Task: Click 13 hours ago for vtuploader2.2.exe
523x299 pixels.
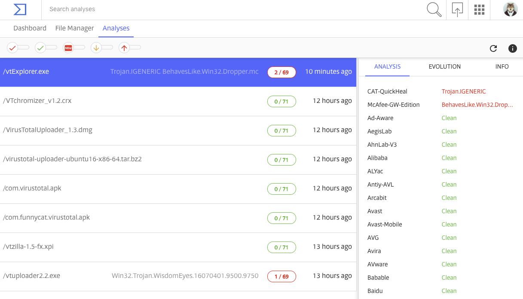Action: pyautogui.click(x=332, y=276)
